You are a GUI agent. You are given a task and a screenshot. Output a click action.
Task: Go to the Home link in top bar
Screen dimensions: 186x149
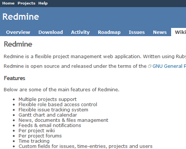(8, 3)
